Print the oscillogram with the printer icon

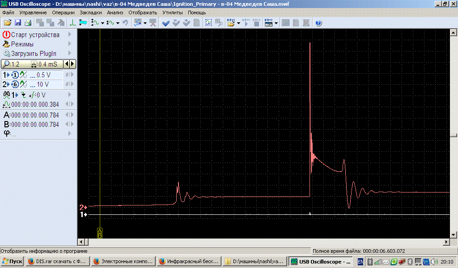pos(28,23)
